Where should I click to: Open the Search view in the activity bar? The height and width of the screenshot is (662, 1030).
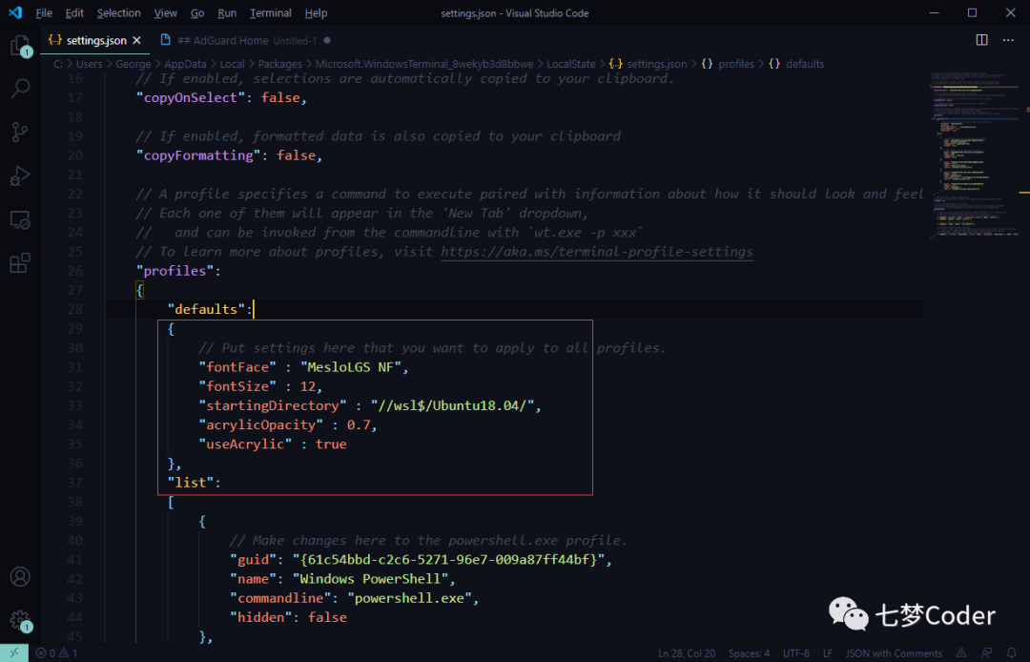[x=20, y=89]
